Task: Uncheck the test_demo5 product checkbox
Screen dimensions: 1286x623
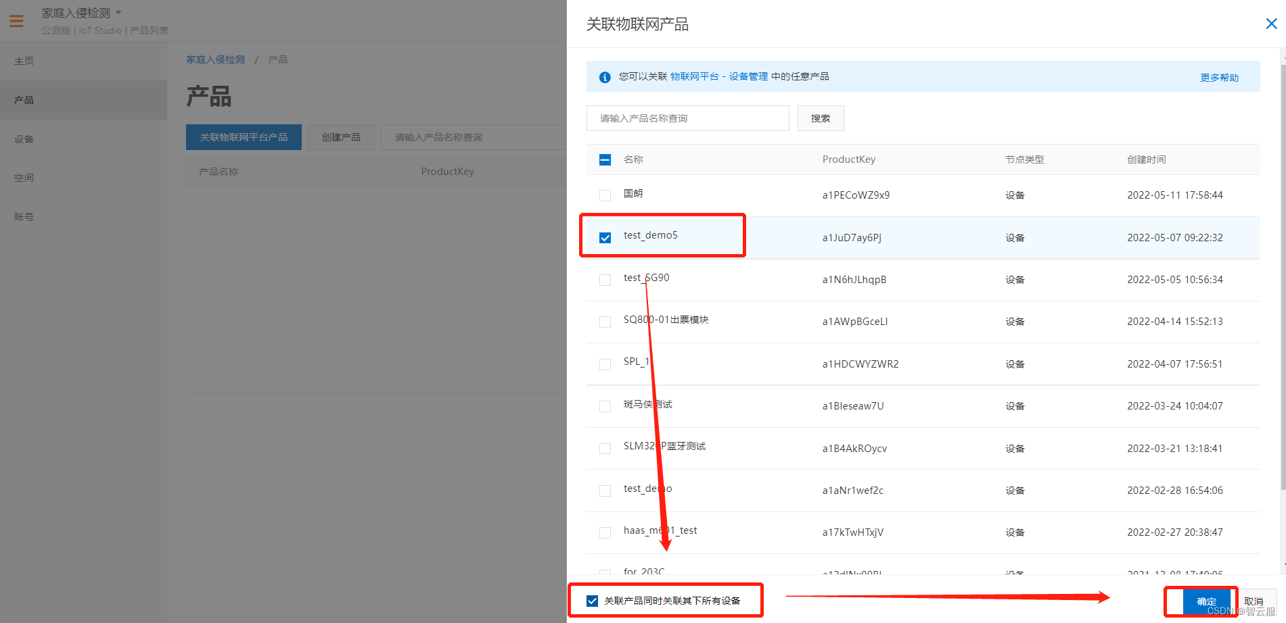Action: [x=605, y=238]
